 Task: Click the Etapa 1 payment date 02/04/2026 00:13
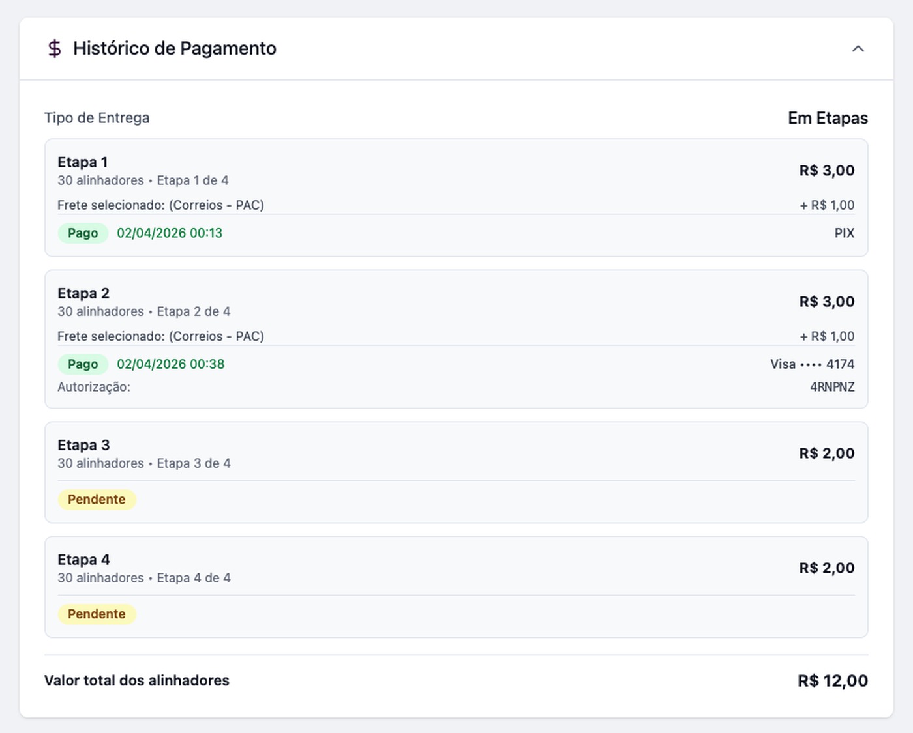[170, 233]
